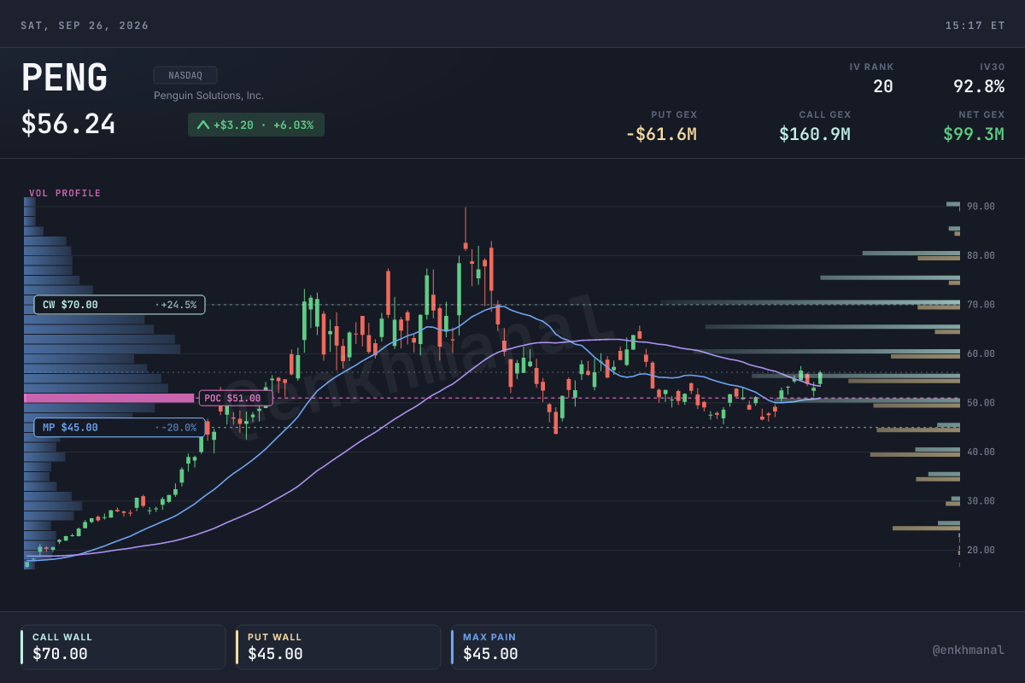The height and width of the screenshot is (683, 1025).
Task: Click the $56.24 current price
Action: tap(68, 125)
